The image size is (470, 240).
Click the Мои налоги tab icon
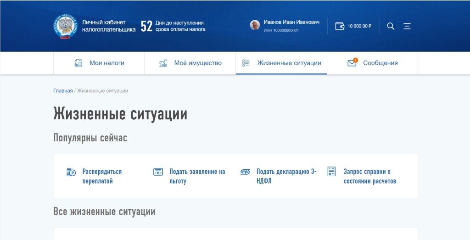point(78,63)
